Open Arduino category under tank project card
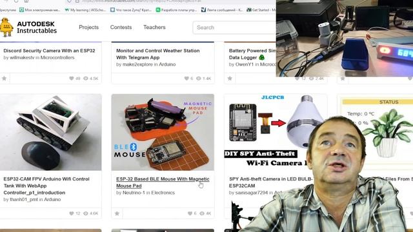This screenshot has width=413, height=232. pyautogui.click(x=52, y=200)
